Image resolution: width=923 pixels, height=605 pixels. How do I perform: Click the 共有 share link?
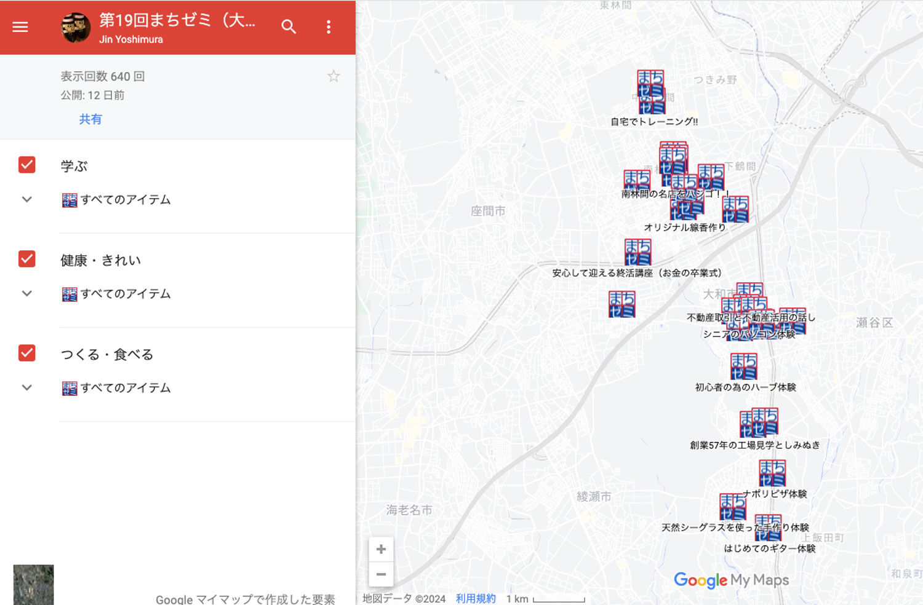pyautogui.click(x=90, y=119)
